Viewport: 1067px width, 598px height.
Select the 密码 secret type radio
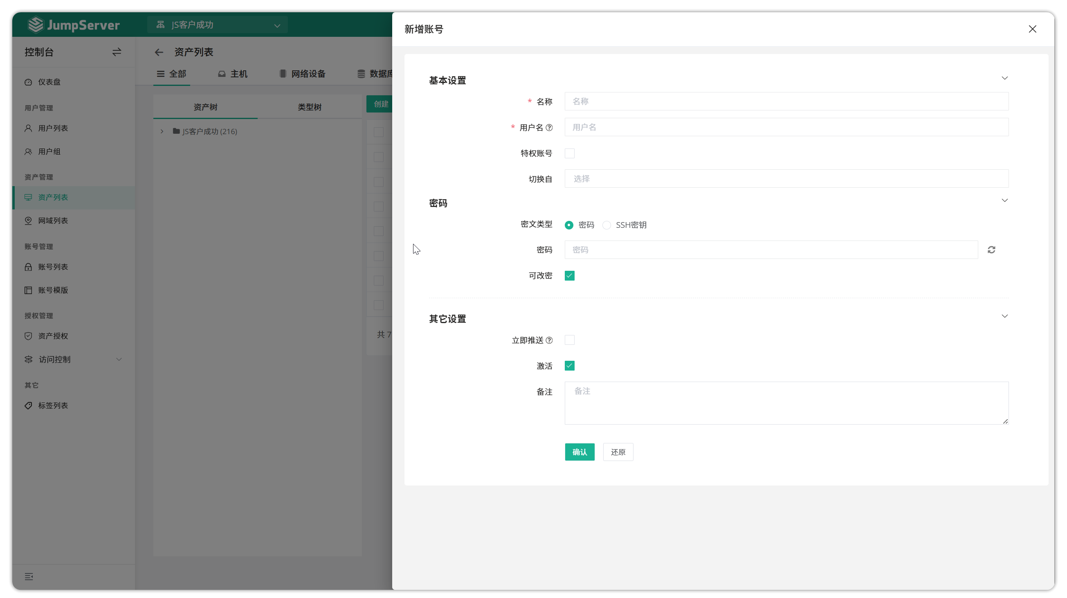click(569, 225)
